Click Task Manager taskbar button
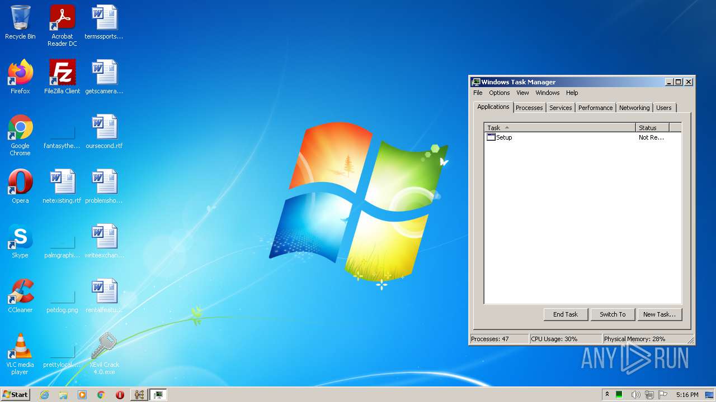This screenshot has width=716, height=402. 158,395
